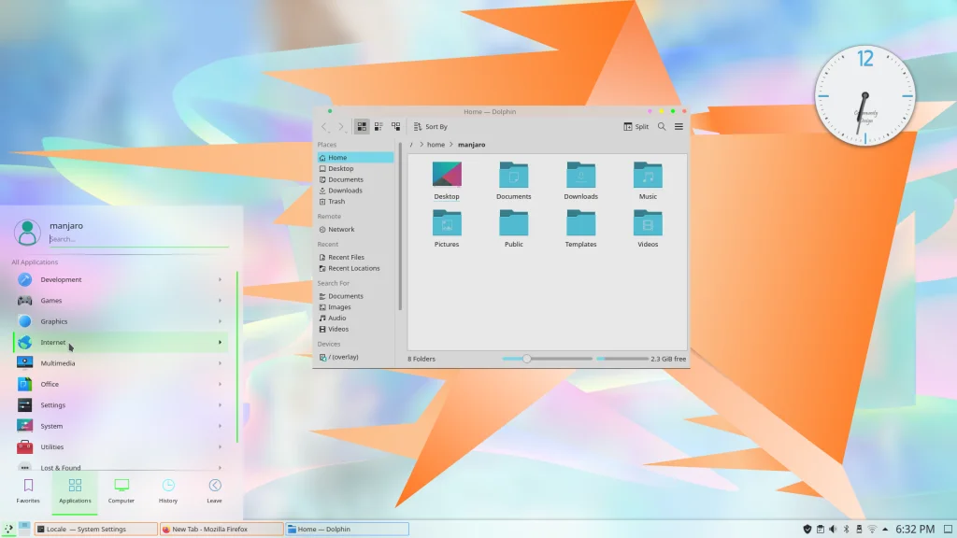Screen dimensions: 957x538
Task: Expand the Settings category
Action: [x=121, y=405]
